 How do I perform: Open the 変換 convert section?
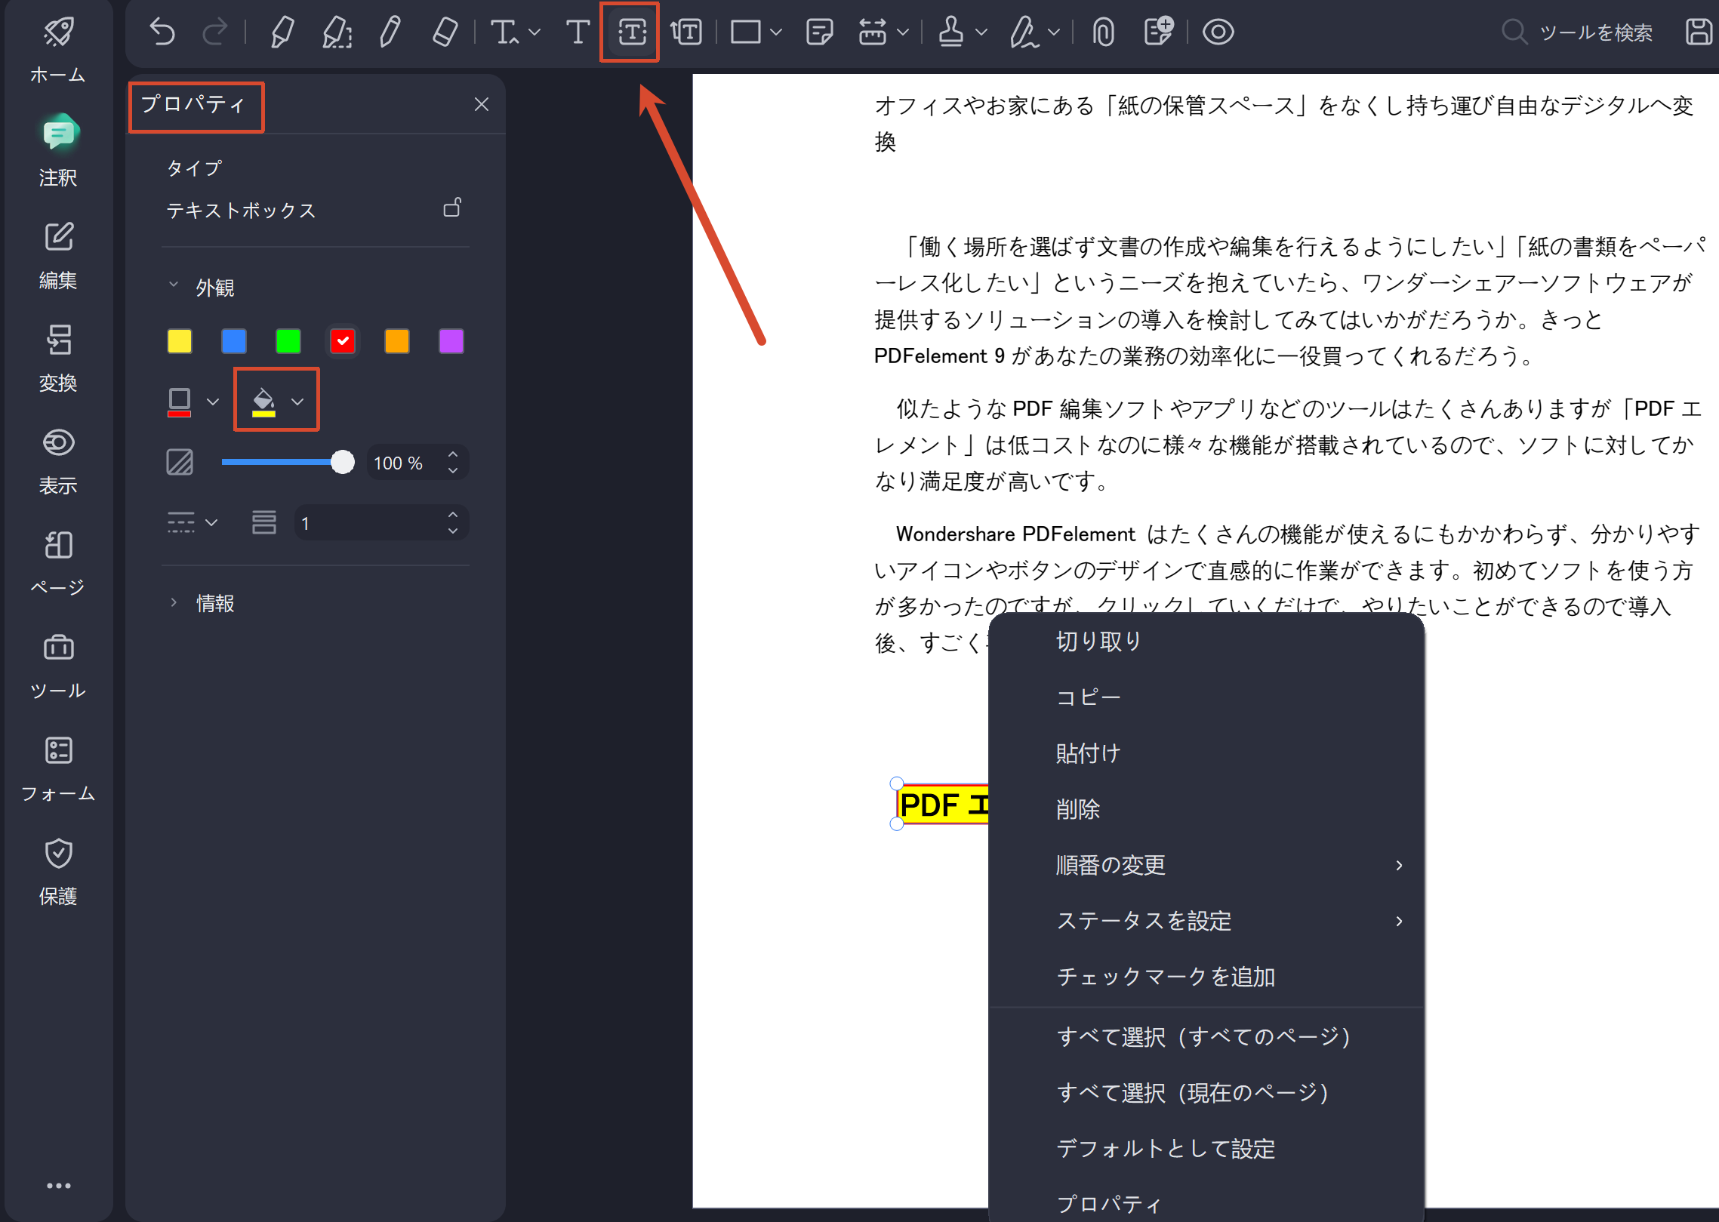58,358
